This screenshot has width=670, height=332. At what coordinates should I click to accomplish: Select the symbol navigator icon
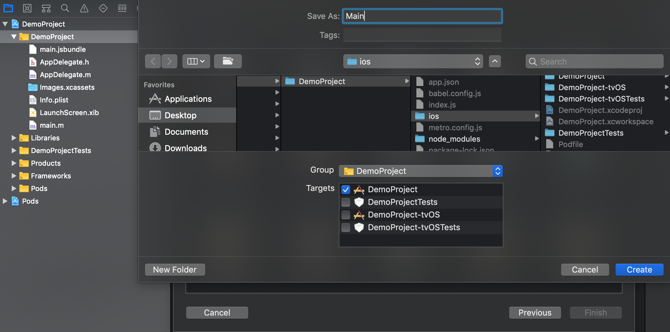pyautogui.click(x=46, y=8)
